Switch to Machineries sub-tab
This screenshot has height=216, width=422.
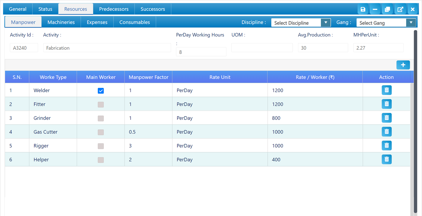click(61, 22)
